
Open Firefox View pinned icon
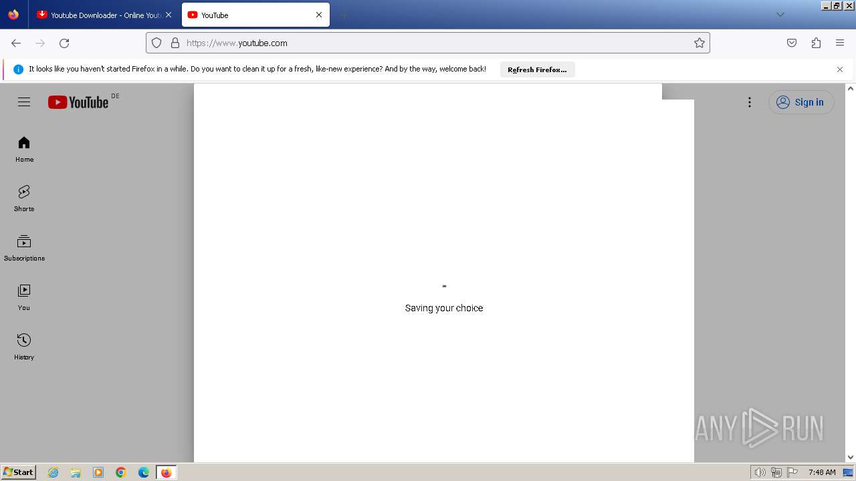point(13,15)
